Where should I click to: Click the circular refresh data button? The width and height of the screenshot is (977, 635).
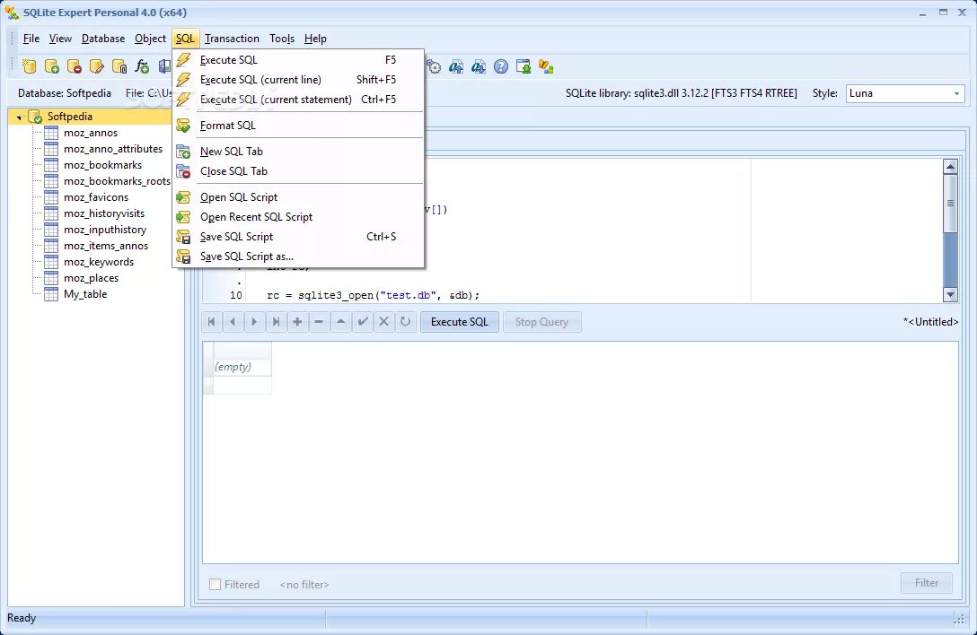[406, 322]
